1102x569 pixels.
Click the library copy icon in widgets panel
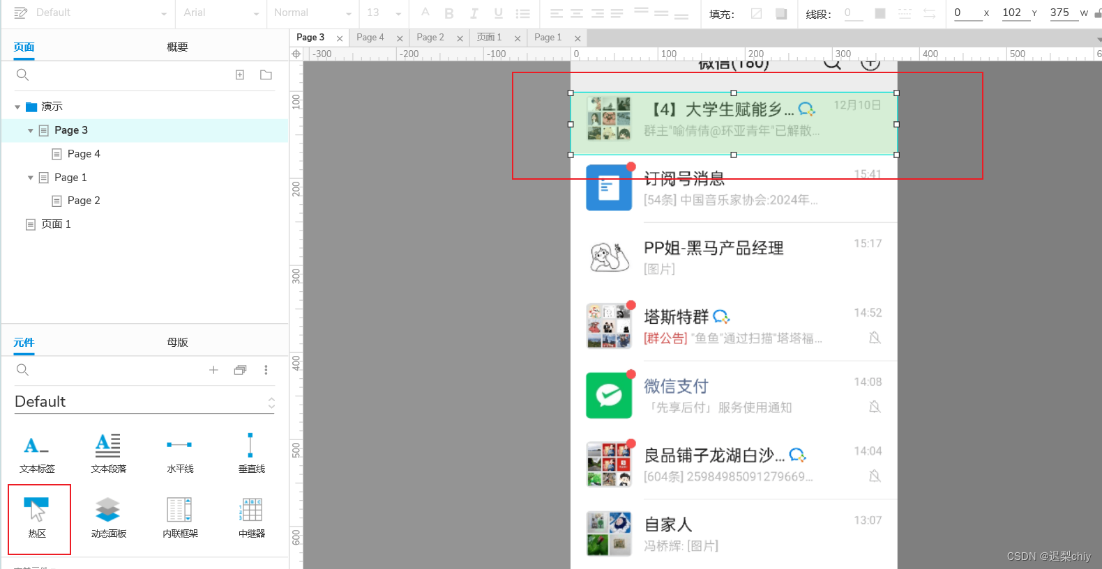click(240, 370)
